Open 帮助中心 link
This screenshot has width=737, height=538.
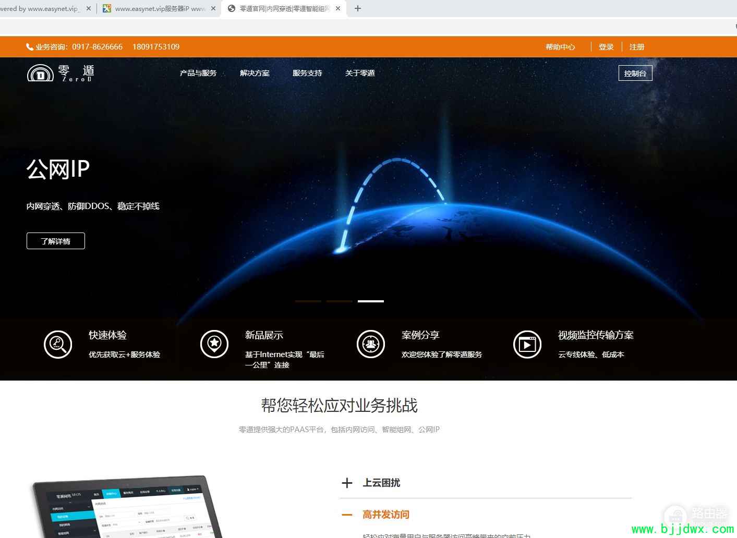(x=560, y=47)
